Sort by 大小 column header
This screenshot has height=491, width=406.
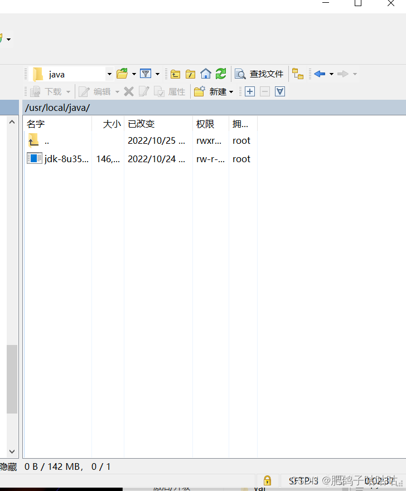pyautogui.click(x=108, y=124)
